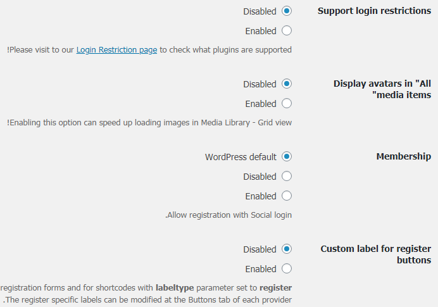Click the Membership setting heading
Viewport: 438px width, 307px height.
[403, 156]
